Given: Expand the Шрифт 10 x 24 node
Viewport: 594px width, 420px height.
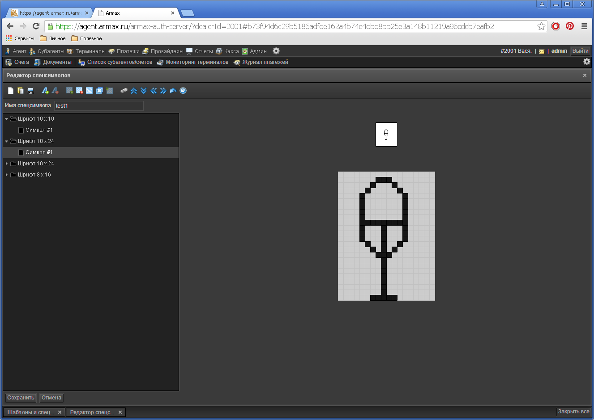Looking at the screenshot, I should click(x=6, y=164).
